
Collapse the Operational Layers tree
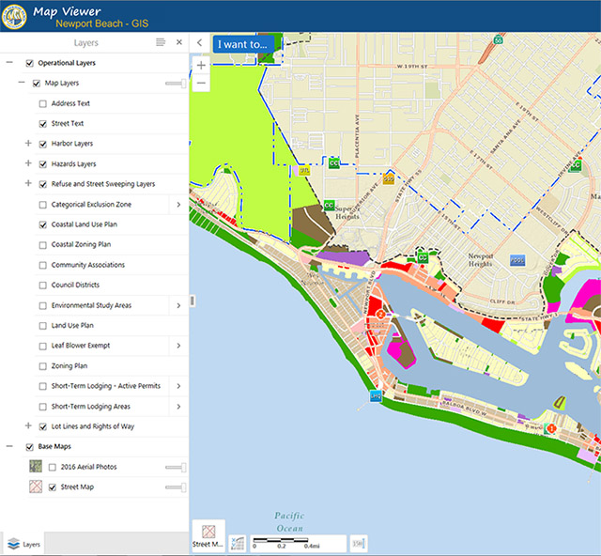9,63
